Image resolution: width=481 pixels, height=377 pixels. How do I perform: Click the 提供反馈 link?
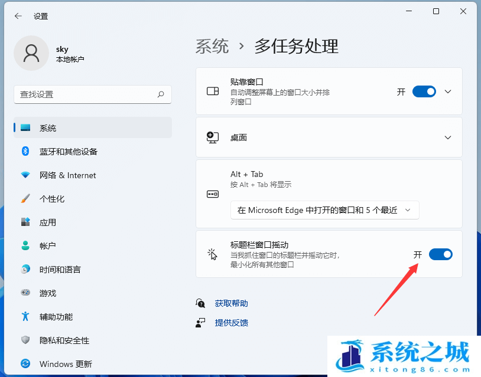pos(231,323)
